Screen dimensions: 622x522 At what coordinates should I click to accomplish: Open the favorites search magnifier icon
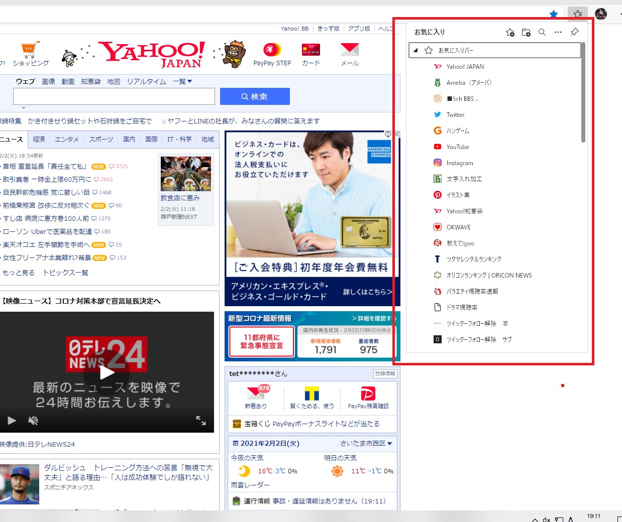click(x=542, y=32)
